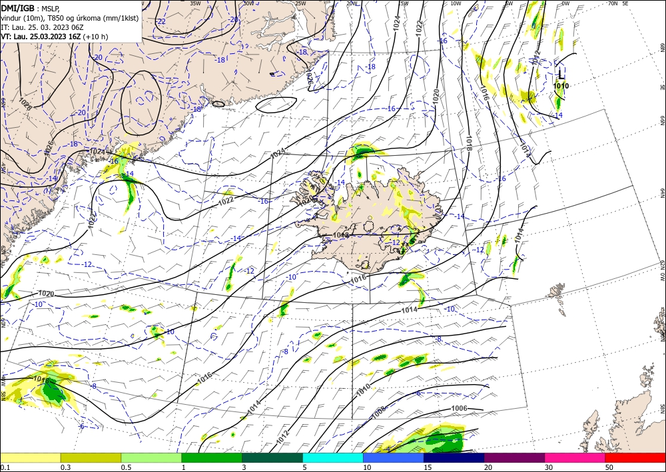Click the '0.1' legend scale value

[x=5, y=467]
